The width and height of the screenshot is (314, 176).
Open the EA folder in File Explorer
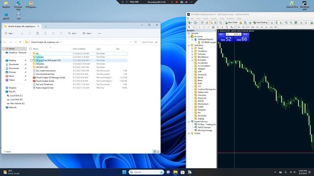(37, 53)
